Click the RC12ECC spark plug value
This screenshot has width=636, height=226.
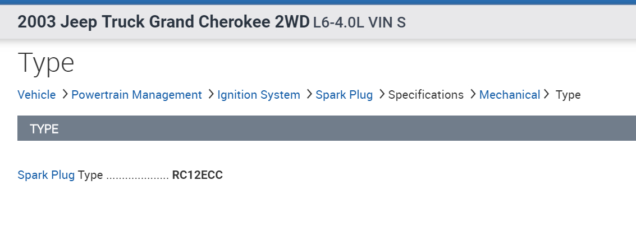point(197,175)
